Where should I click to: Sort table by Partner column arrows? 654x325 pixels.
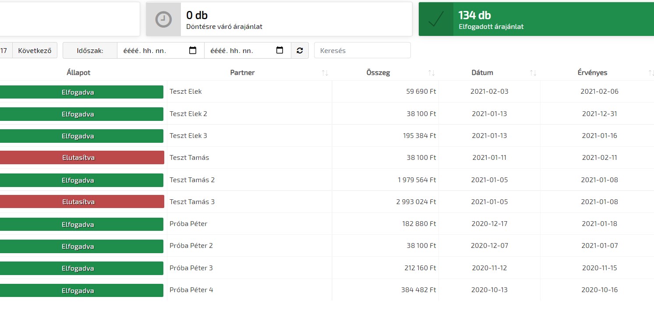click(x=325, y=73)
